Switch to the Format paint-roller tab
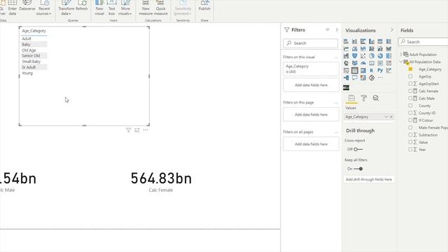This screenshot has height=252, width=448. click(x=364, y=98)
